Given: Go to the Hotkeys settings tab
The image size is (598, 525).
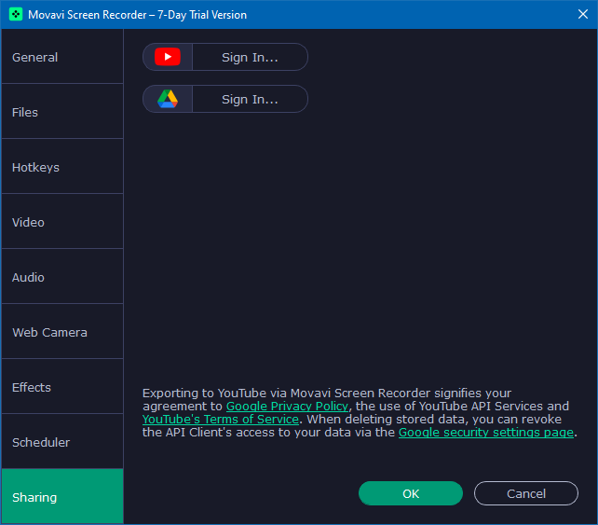Looking at the screenshot, I should point(61,167).
